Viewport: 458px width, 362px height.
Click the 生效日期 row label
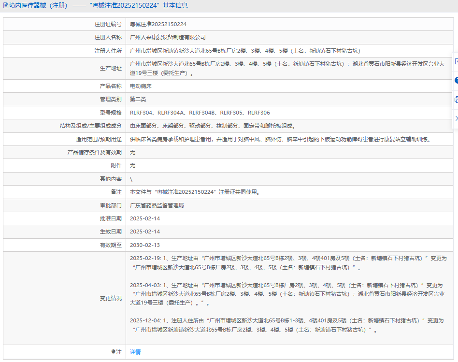111,232
